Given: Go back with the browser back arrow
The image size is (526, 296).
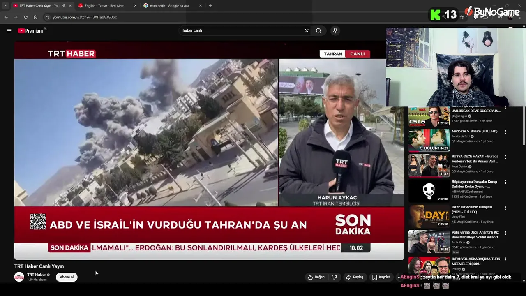Looking at the screenshot, I should 6,17.
